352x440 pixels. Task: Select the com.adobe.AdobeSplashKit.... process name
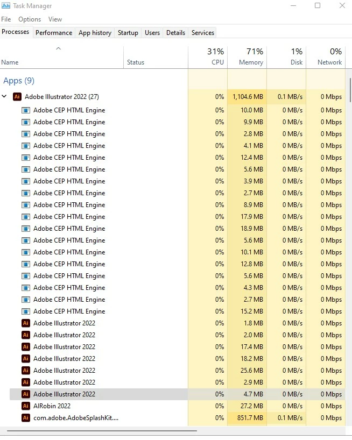[76, 418]
